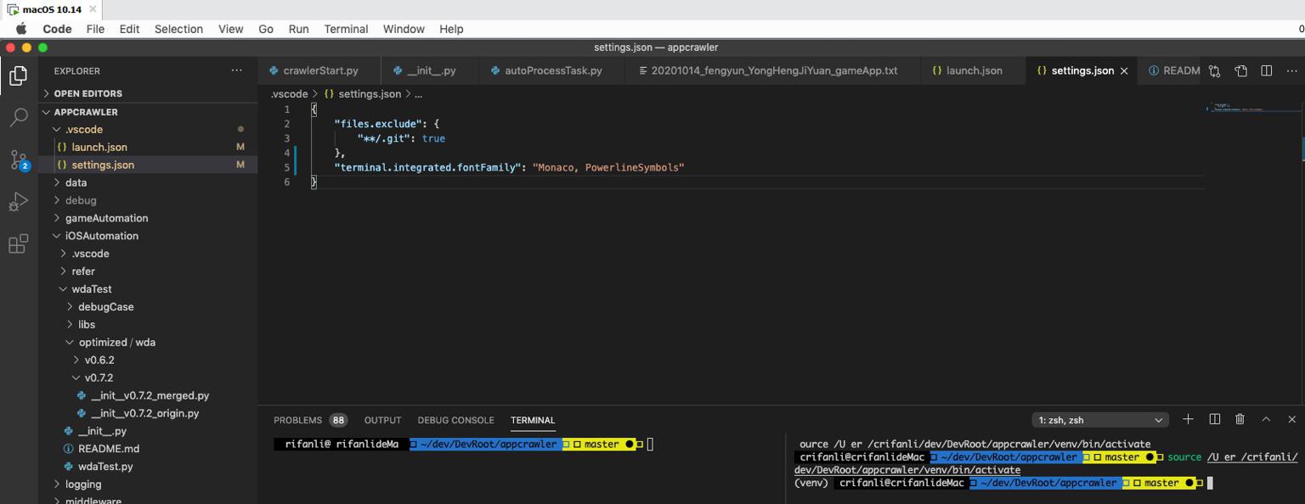This screenshot has height=504, width=1305.
Task: Click line 5 fontFamily value in editor
Action: (x=608, y=167)
